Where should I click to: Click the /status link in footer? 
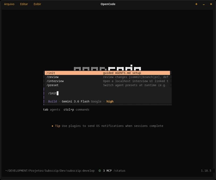pos(119,171)
